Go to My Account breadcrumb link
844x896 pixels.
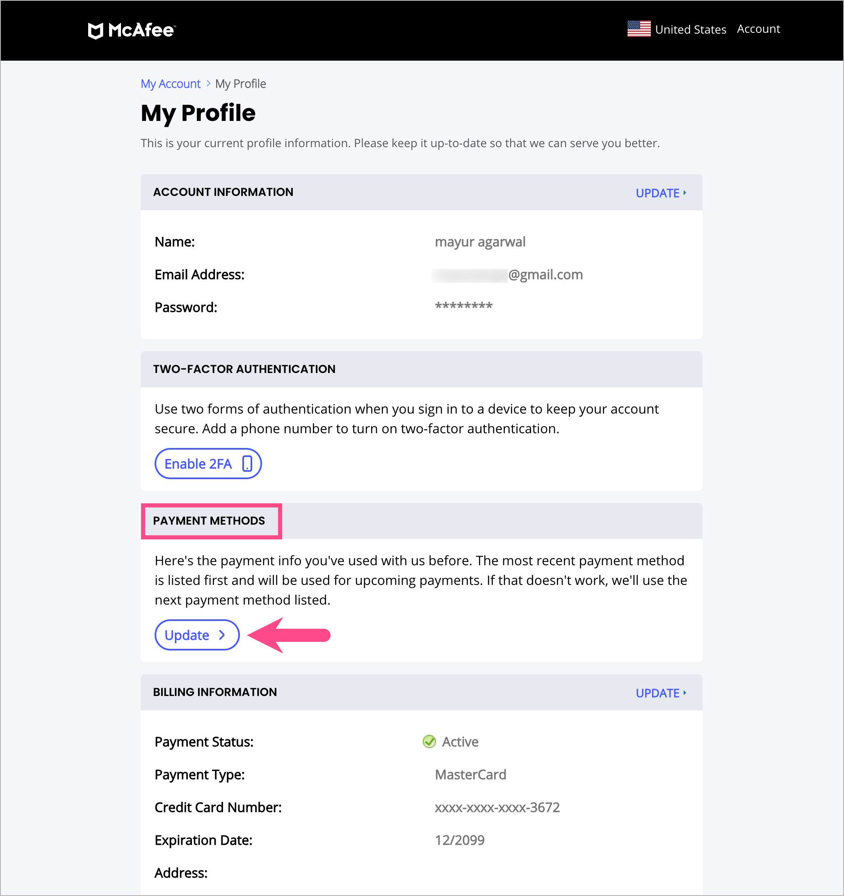coord(171,84)
